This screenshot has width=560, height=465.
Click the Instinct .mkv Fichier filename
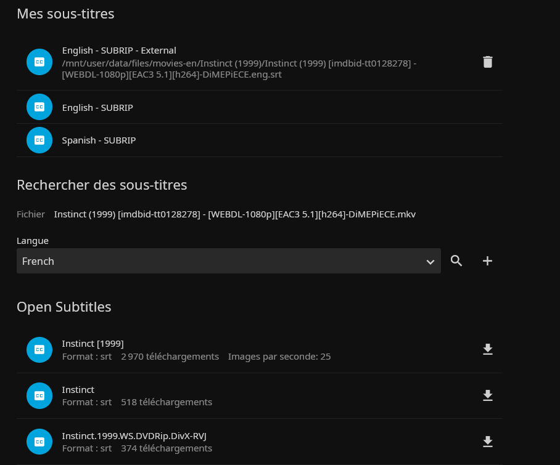[x=234, y=214]
